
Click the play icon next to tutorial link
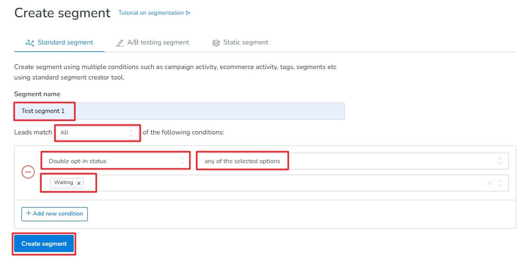tap(188, 13)
